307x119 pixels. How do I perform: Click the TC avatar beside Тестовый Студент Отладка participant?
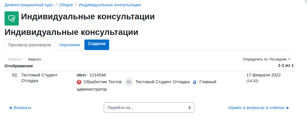[129, 82]
